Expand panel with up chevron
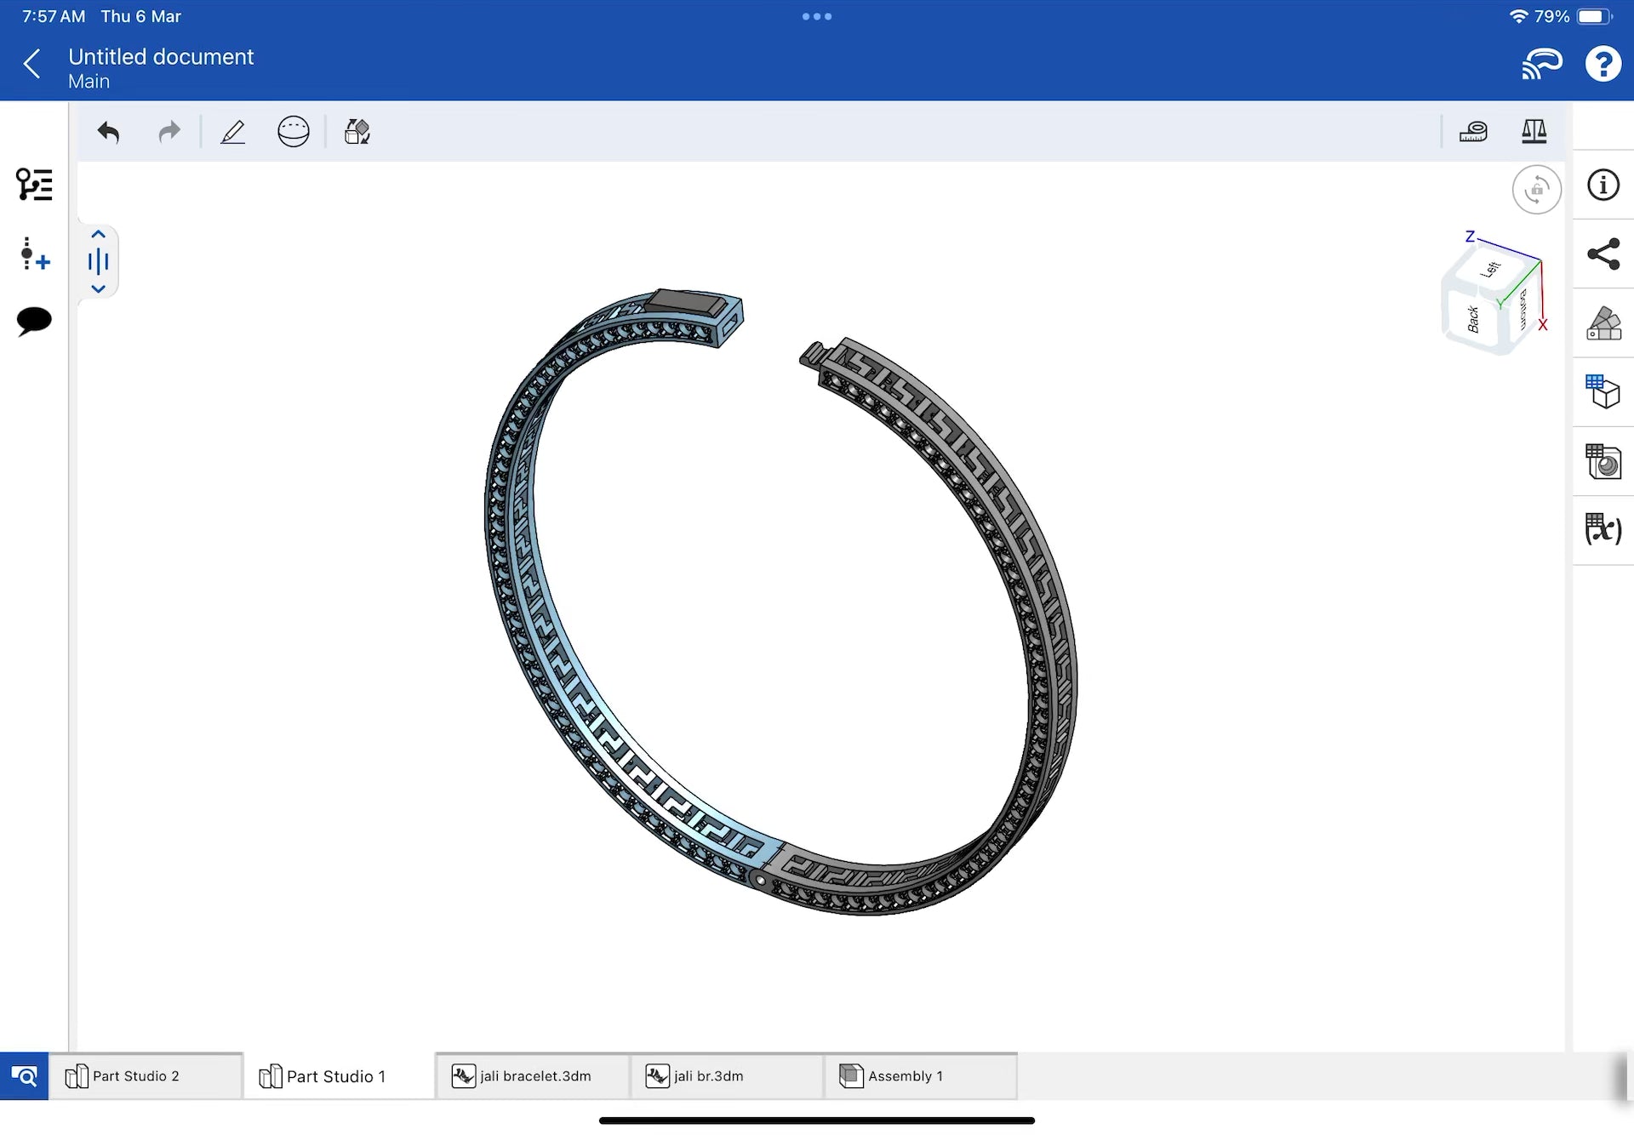This screenshot has height=1135, width=1634. tap(98, 235)
